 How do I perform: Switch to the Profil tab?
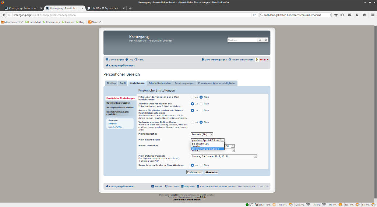123,83
